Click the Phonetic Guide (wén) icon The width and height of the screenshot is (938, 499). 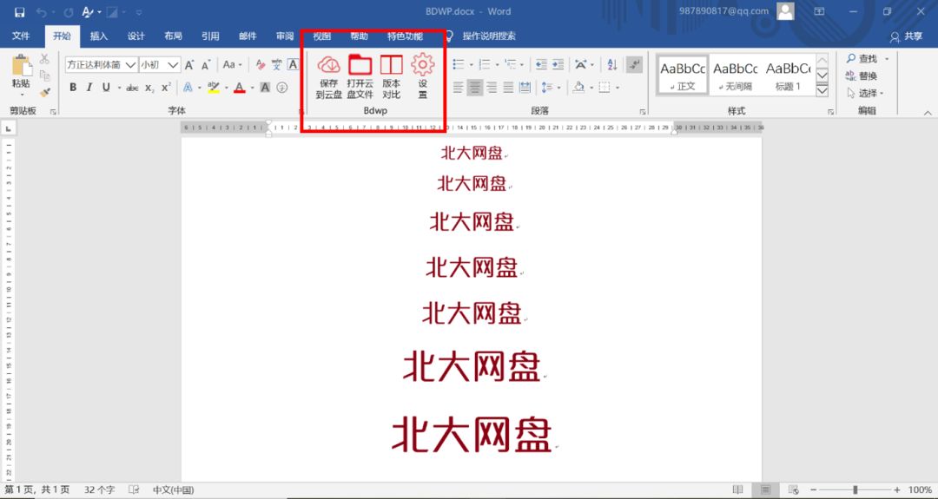coord(276,64)
